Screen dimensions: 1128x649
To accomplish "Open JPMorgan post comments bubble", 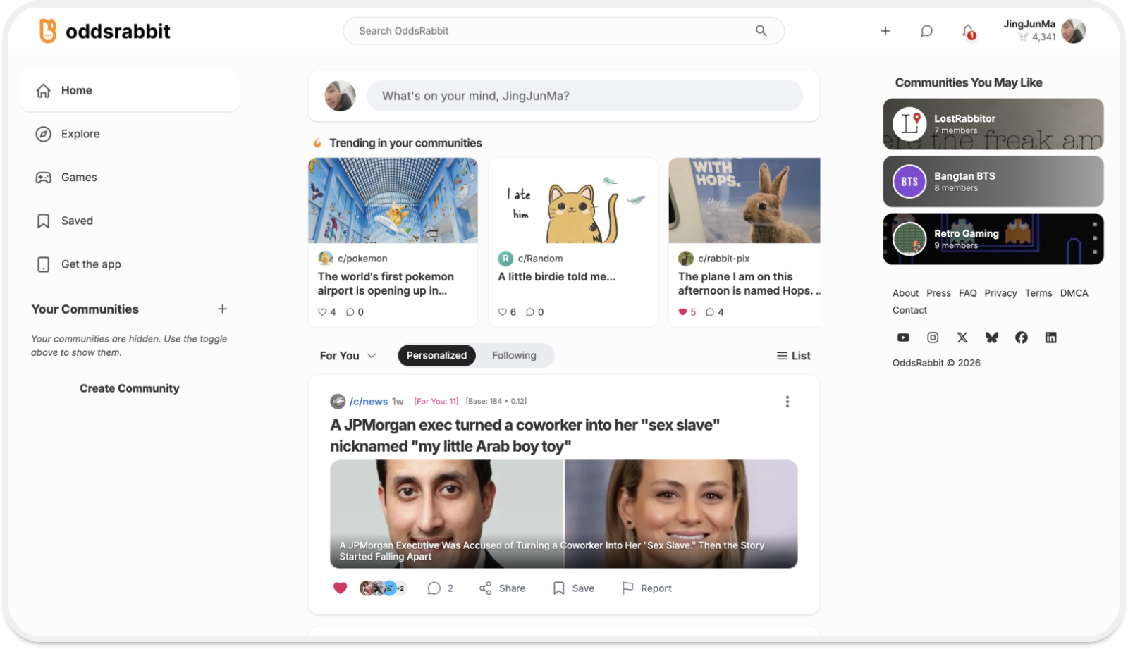I will (434, 588).
